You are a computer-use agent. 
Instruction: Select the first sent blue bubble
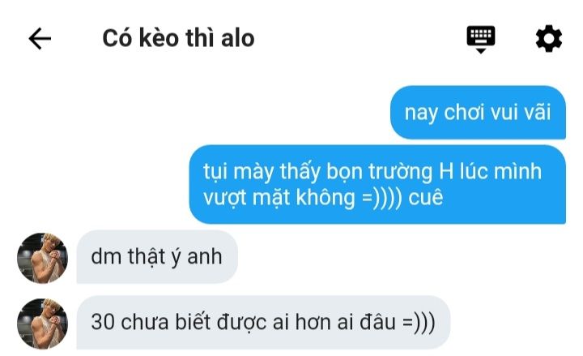point(478,113)
